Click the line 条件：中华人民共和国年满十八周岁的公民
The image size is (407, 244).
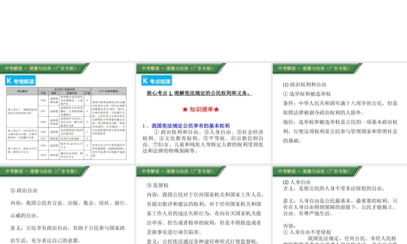pos(340,103)
